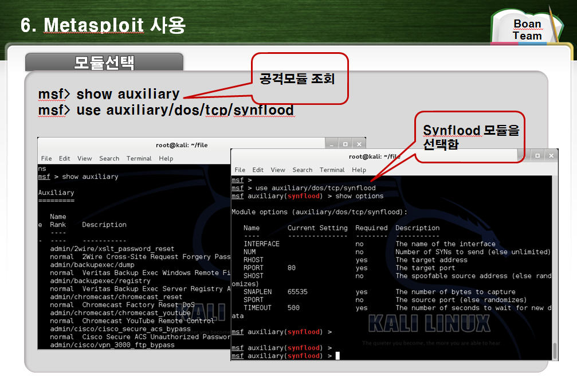Click RPORT option row name
The height and width of the screenshot is (376, 577).
(x=253, y=268)
